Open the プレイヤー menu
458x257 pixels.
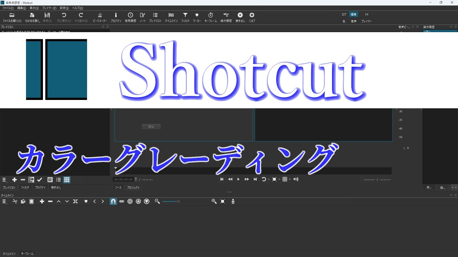[x=49, y=8]
